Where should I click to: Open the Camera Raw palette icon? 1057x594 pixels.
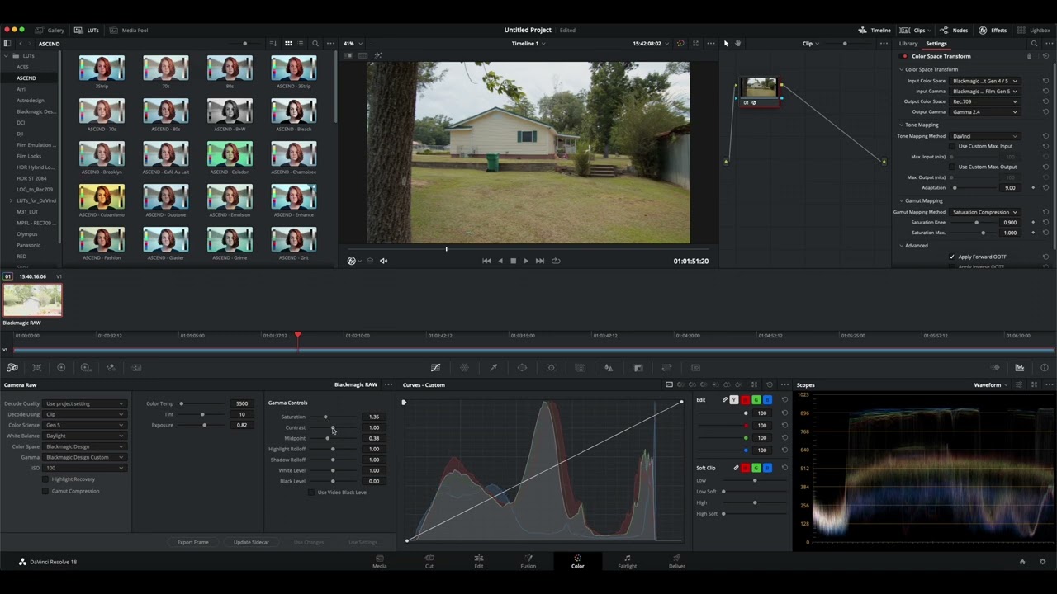(x=12, y=368)
